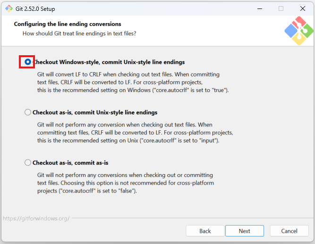Viewport: 315px width, 244px height.
Task: Click 'Checkout Windows-style, commit Unix-style line endings' label
Action: pos(108,62)
